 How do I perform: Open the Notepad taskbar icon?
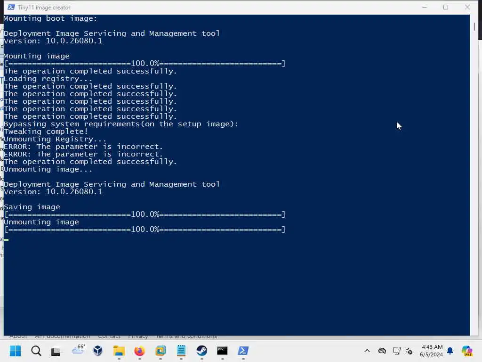coord(181,351)
